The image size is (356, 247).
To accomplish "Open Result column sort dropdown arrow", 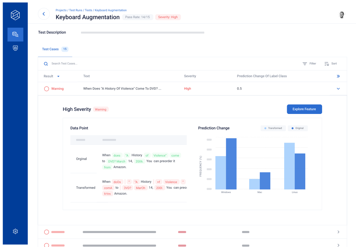I will coord(58,76).
